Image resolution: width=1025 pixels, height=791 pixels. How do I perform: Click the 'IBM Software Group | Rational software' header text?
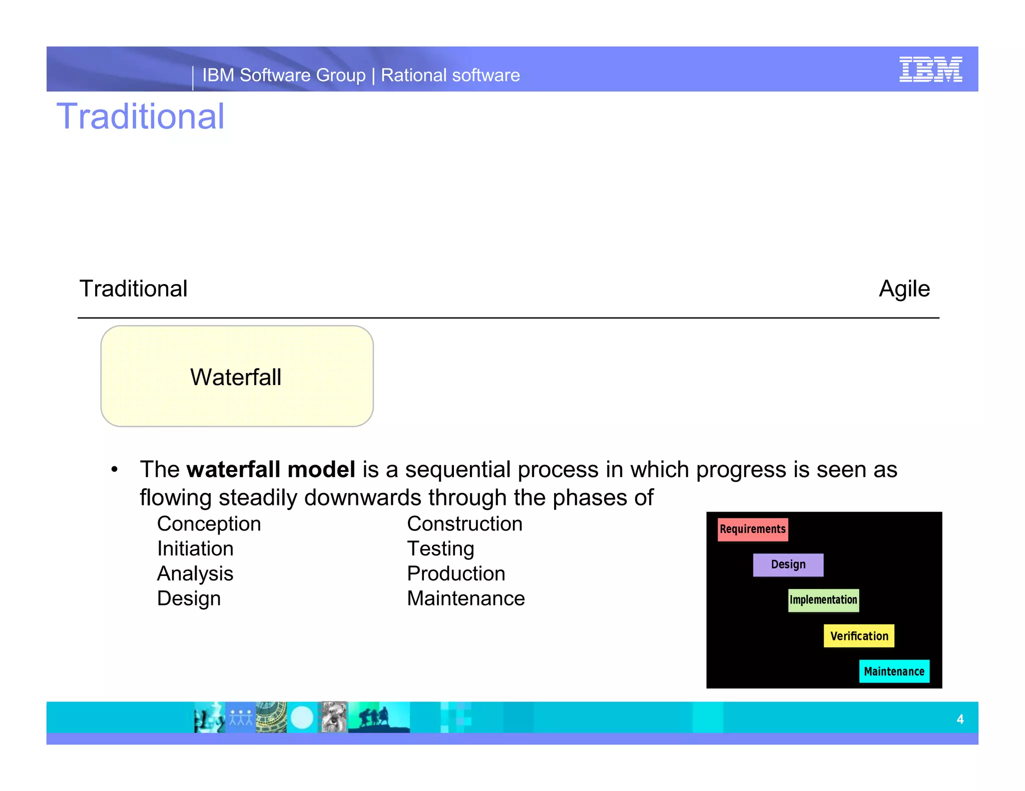point(361,75)
